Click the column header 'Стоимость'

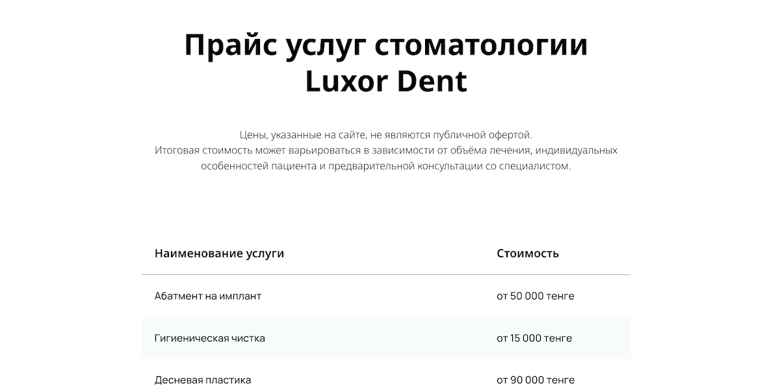(528, 253)
